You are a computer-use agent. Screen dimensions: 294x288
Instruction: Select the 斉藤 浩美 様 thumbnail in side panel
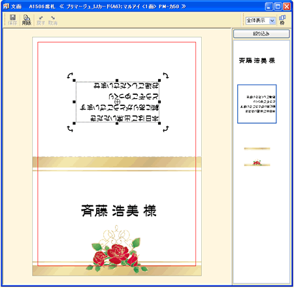click(x=257, y=60)
